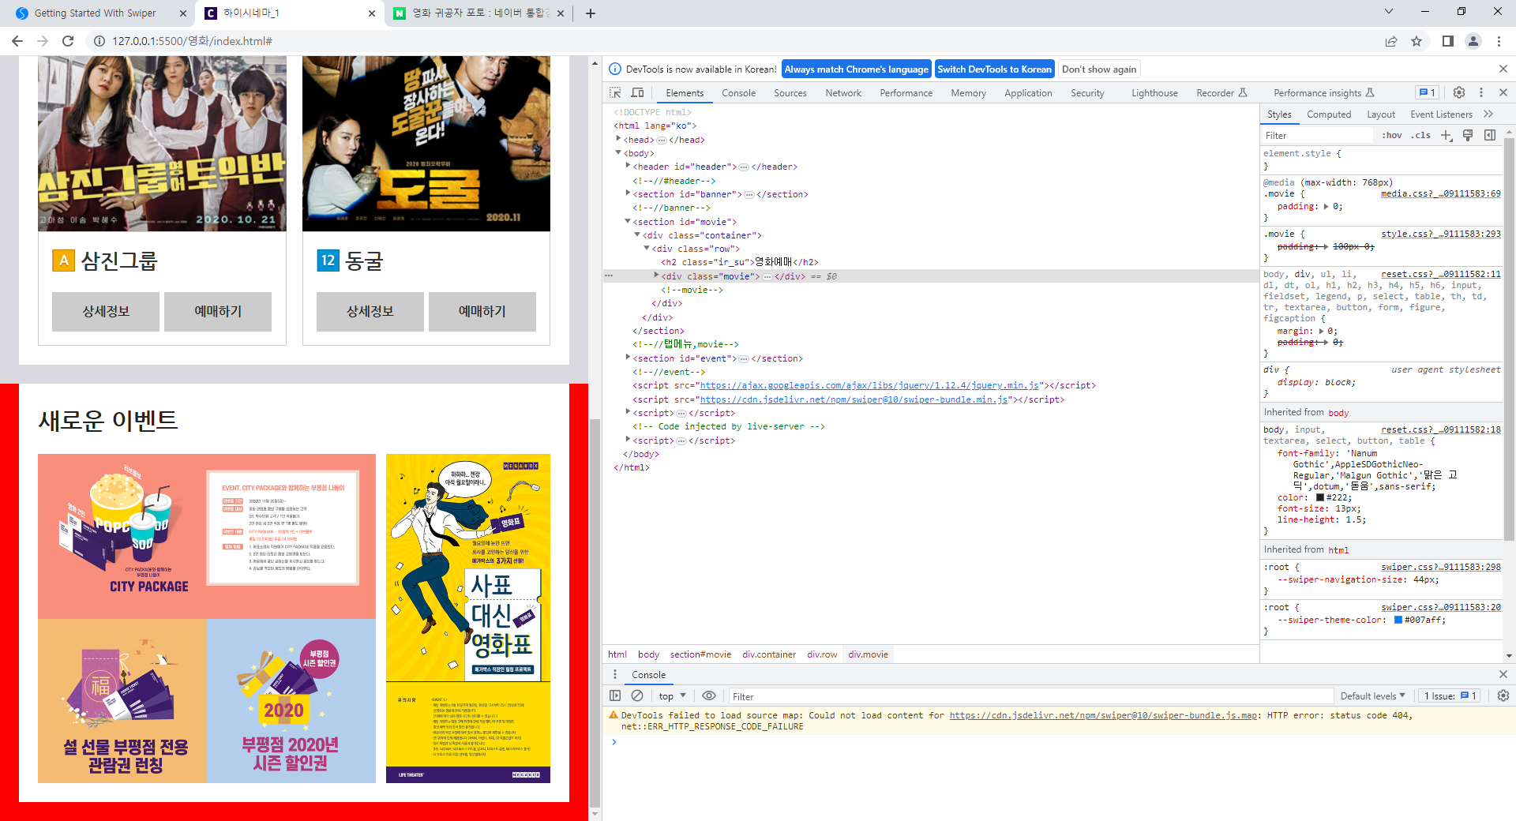Open DevTools customize three-dot menu
The width and height of the screenshot is (1516, 821).
[x=1481, y=92]
